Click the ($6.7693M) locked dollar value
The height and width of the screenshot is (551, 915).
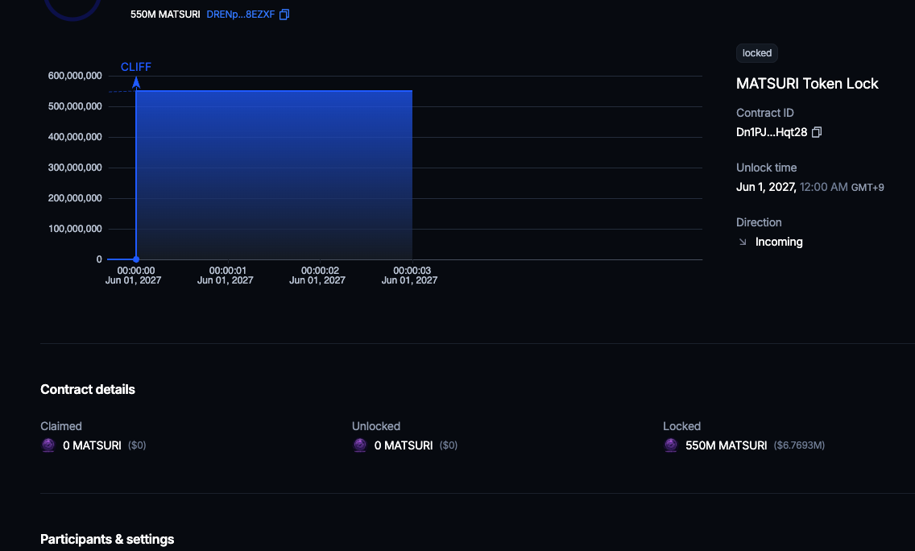point(800,445)
